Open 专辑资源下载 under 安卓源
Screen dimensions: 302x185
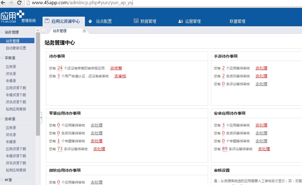pos(16,156)
